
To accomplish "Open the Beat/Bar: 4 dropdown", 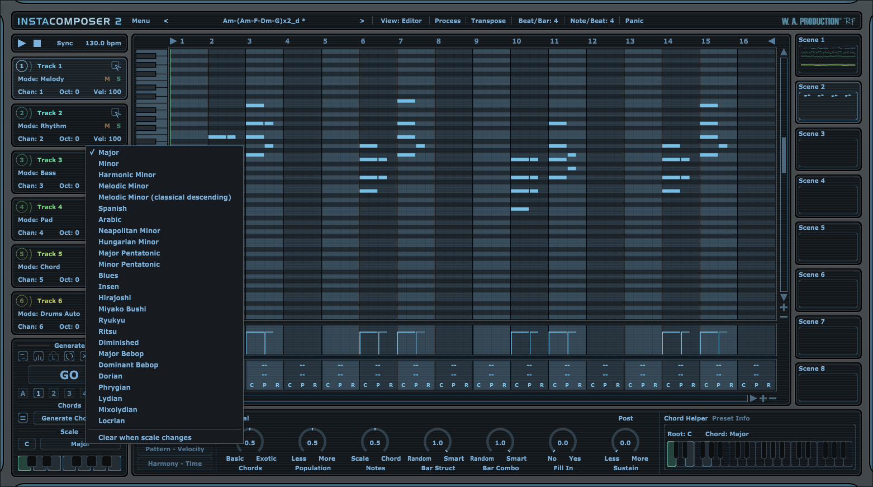I will pyautogui.click(x=538, y=21).
